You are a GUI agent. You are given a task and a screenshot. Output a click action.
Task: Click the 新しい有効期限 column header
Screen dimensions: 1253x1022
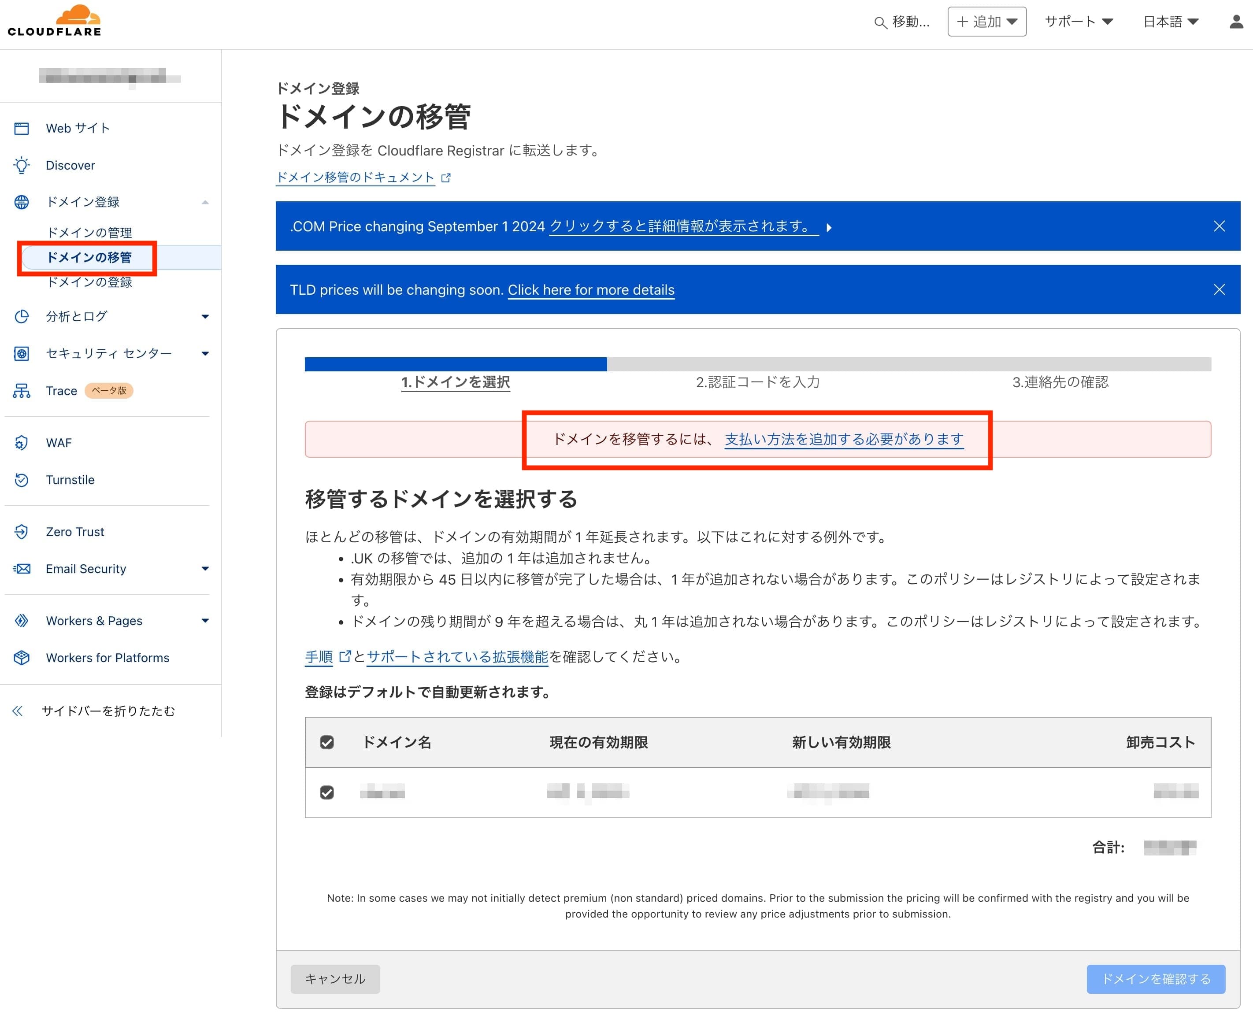tap(842, 742)
